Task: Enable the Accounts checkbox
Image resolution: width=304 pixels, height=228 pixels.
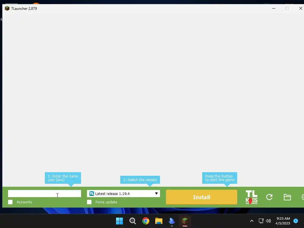Action: pyautogui.click(x=10, y=202)
